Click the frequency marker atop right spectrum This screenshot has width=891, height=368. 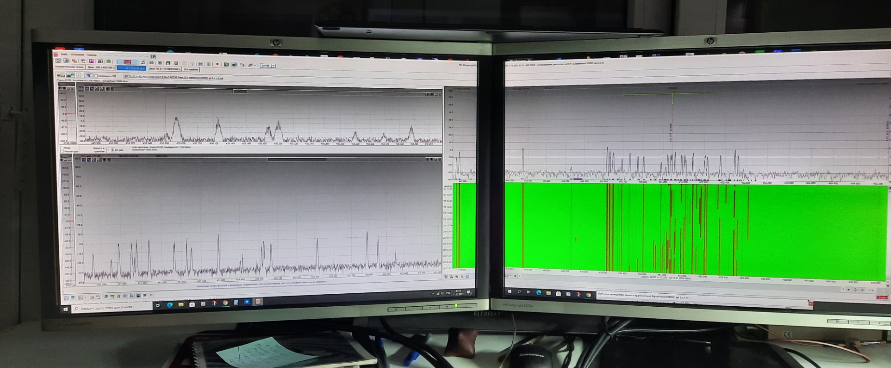[673, 90]
